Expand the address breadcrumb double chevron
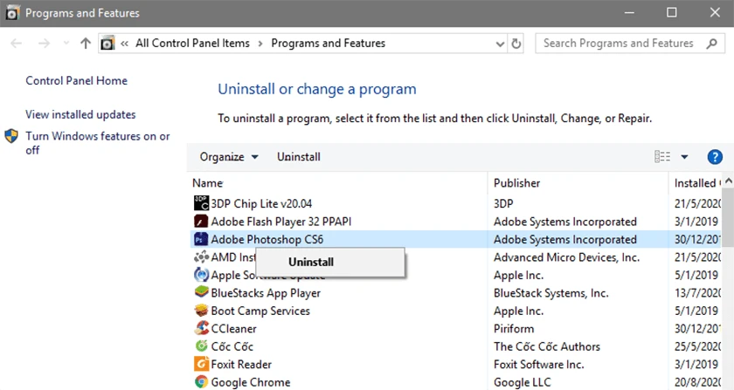This screenshot has width=734, height=390. pos(124,44)
